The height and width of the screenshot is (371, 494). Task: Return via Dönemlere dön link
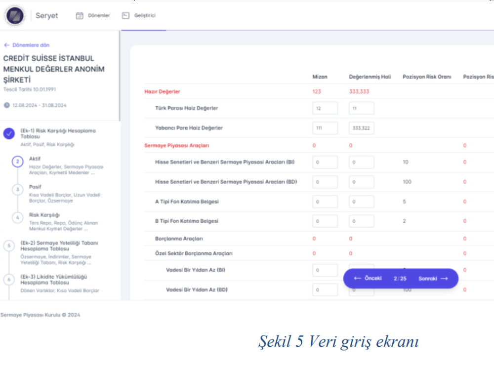31,45
